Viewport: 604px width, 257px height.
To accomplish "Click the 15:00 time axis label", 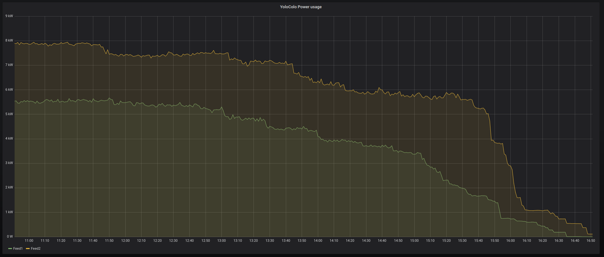I will click(x=414, y=241).
